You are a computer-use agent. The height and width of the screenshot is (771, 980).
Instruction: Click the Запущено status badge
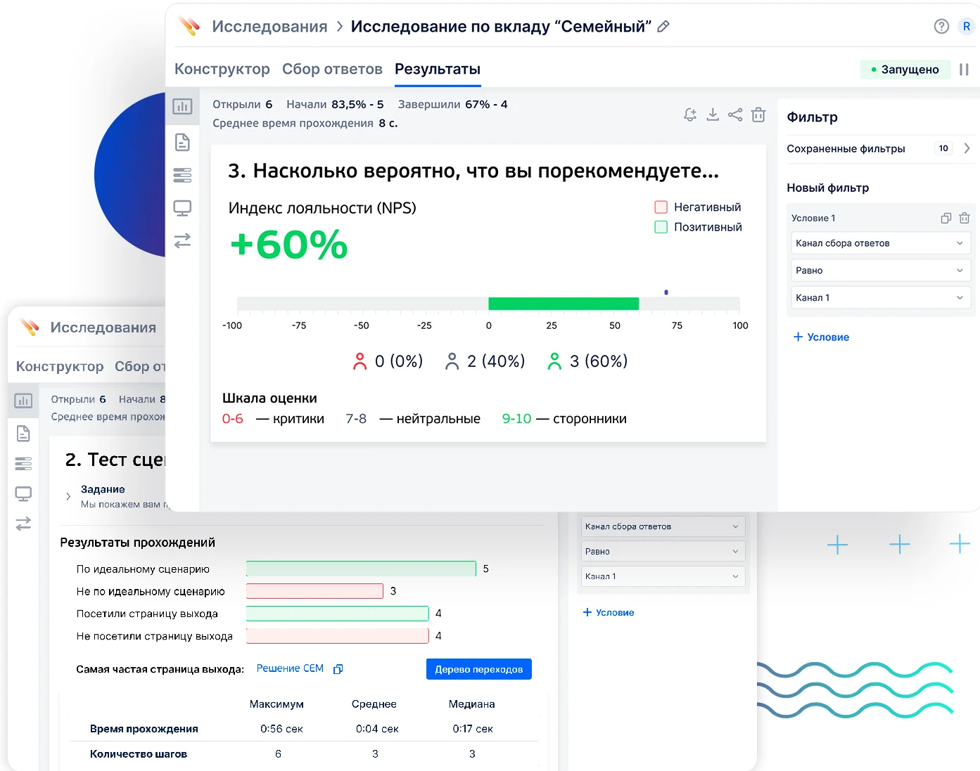905,70
